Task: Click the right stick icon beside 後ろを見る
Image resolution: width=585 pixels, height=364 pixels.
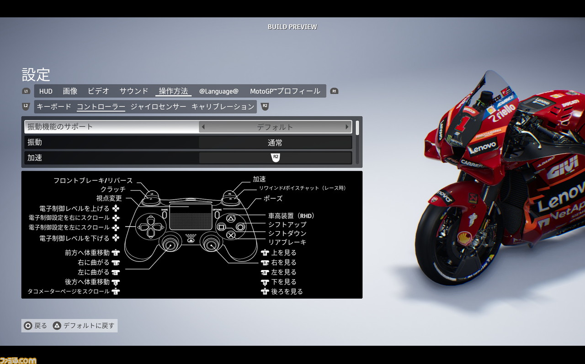Action: tap(264, 291)
